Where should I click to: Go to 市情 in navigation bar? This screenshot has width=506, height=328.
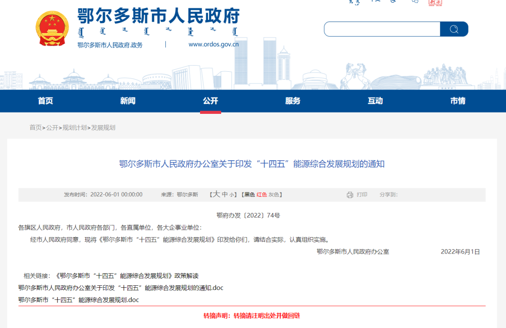pos(458,101)
